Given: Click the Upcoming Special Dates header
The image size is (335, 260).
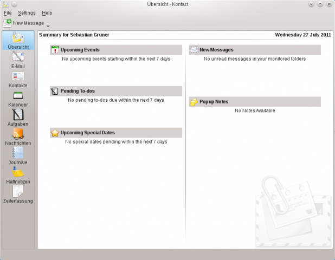Looking at the screenshot, I should click(87, 132).
